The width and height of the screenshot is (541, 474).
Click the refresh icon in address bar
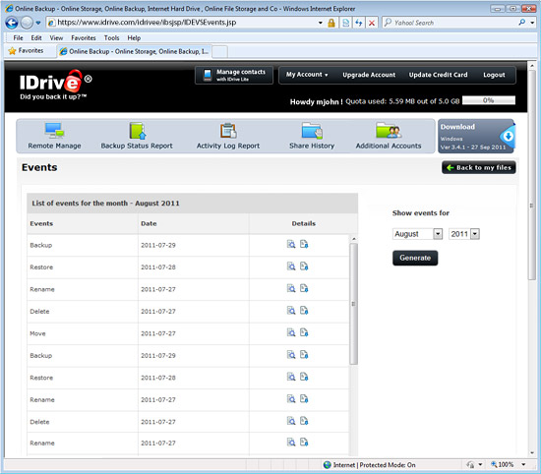359,23
